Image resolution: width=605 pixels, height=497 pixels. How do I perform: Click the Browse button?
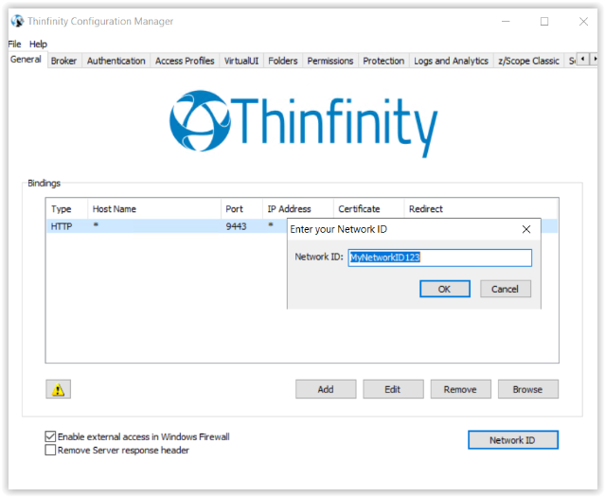[527, 389]
